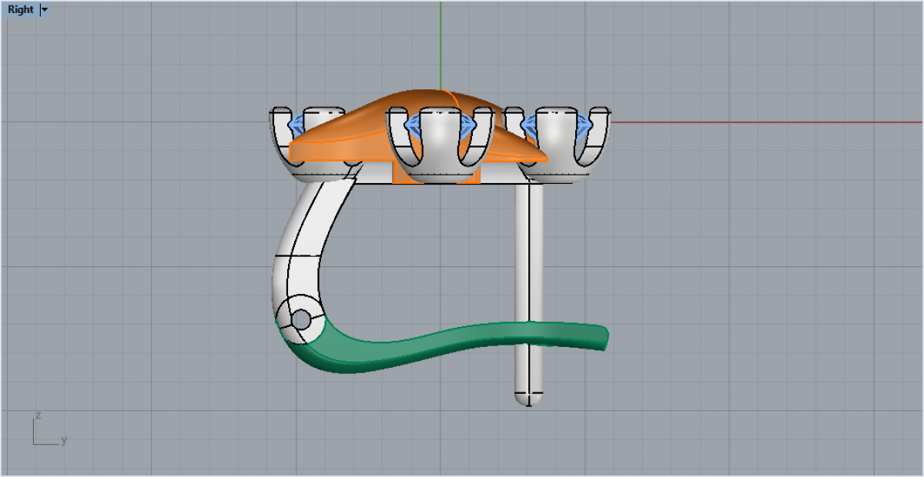Screen dimensions: 924x477
Task: Select the white plate beneath the settings
Action: 500,178
